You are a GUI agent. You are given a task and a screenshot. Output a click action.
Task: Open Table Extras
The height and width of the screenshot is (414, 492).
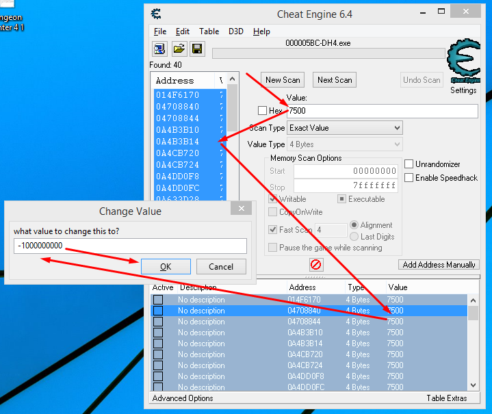[x=447, y=398]
